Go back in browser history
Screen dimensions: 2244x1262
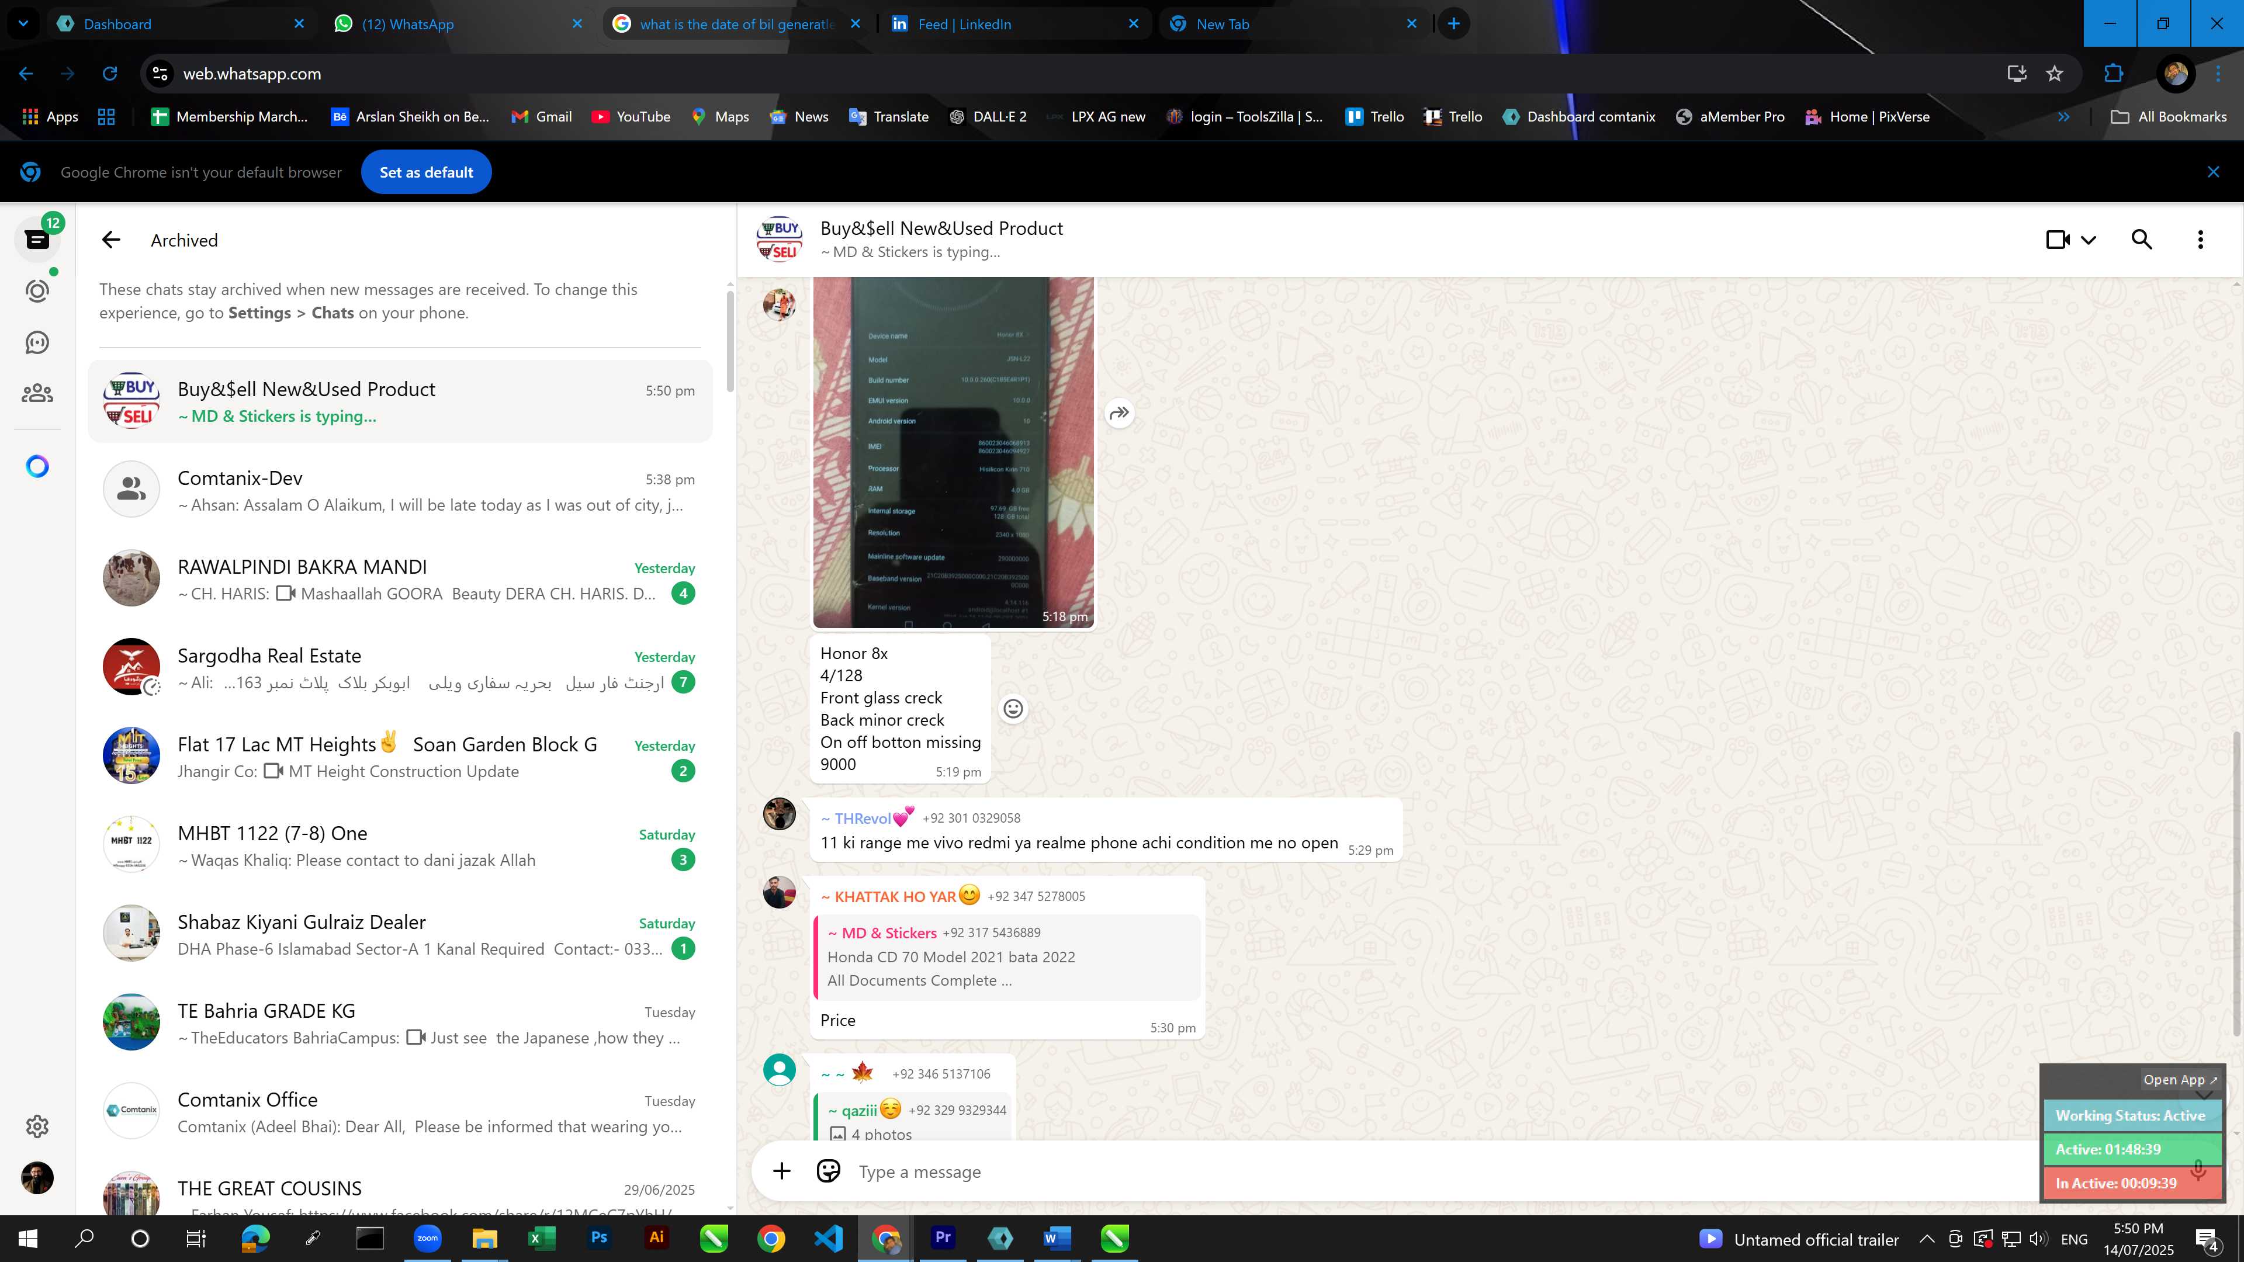pyautogui.click(x=26, y=74)
